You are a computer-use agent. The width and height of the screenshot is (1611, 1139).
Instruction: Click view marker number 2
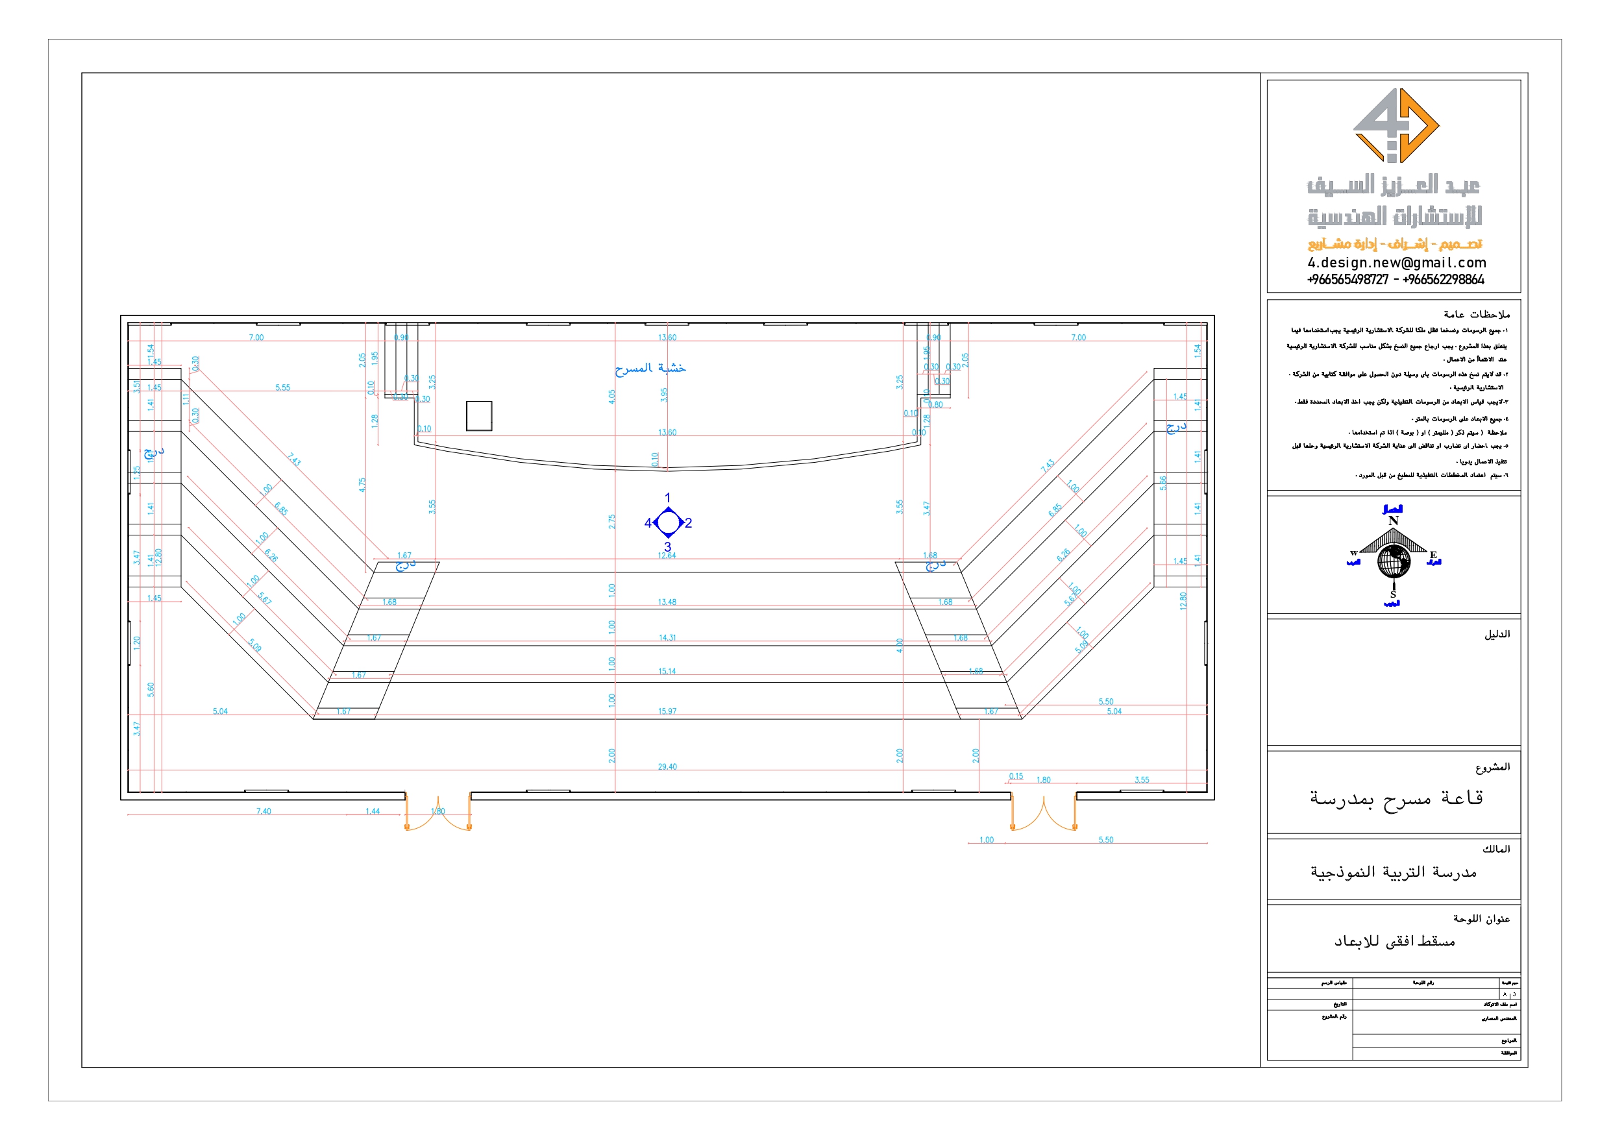coord(688,523)
